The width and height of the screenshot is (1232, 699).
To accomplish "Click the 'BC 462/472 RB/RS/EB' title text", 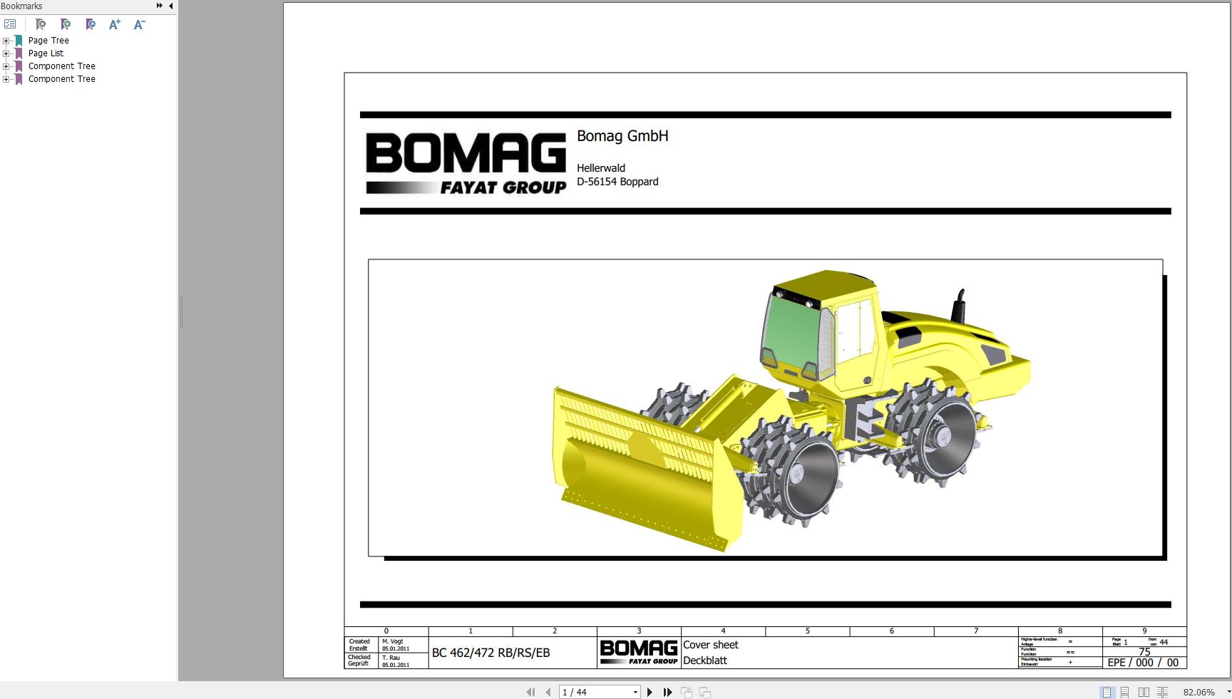I will click(491, 653).
